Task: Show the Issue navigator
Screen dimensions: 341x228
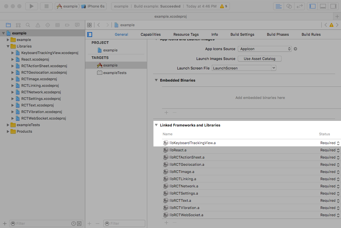Action: [x=38, y=25]
